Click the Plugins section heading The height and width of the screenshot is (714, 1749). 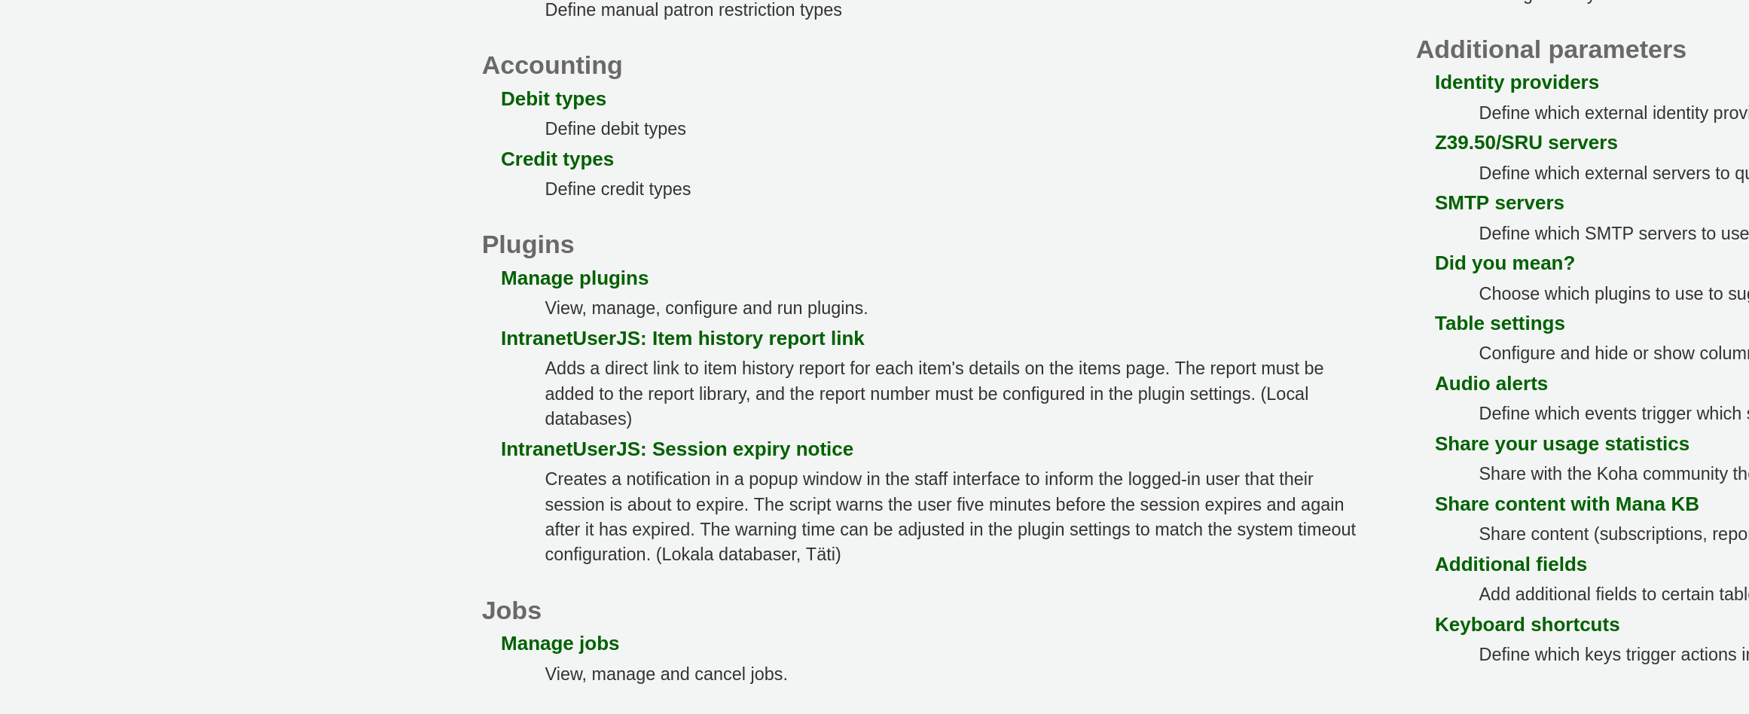click(527, 245)
